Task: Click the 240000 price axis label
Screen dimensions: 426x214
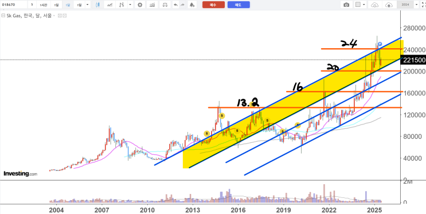Action: click(415, 50)
